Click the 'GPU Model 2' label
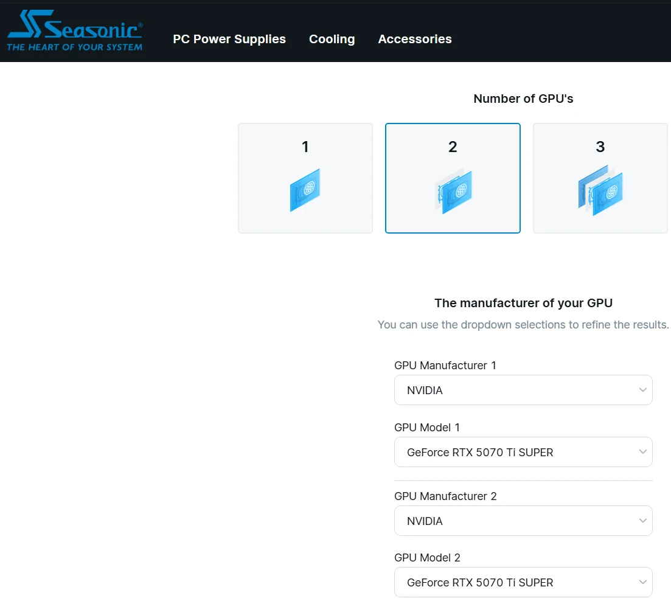 pos(427,558)
